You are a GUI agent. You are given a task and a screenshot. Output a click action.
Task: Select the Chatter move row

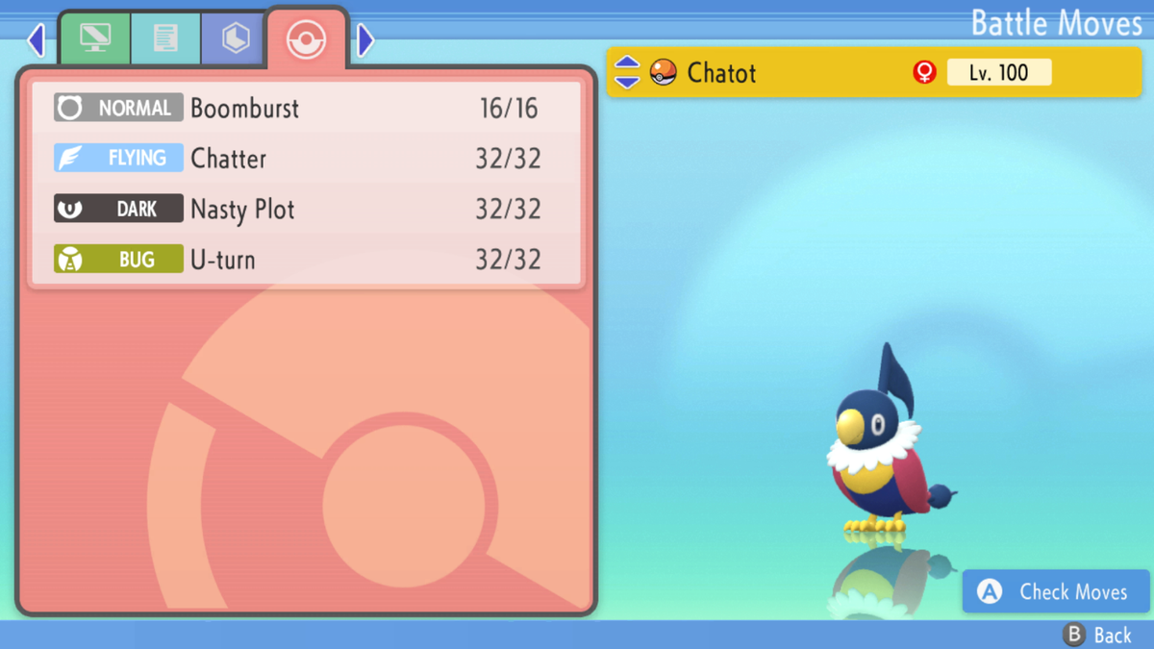(x=306, y=158)
